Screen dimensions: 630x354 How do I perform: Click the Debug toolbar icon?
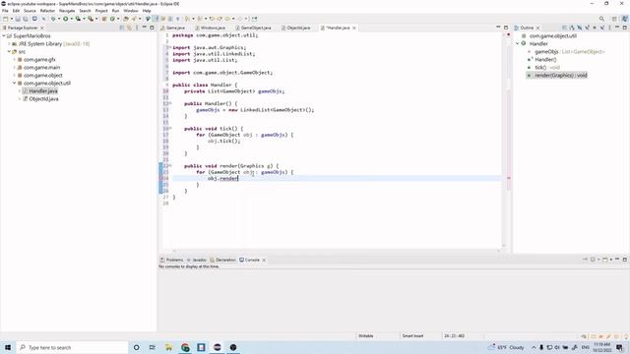click(x=53, y=19)
